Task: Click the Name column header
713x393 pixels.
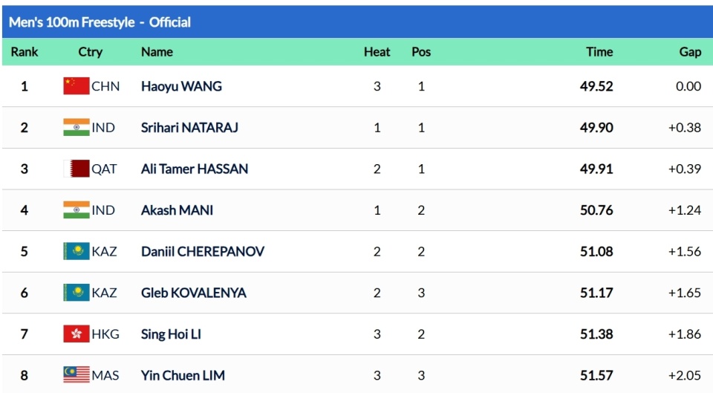Action: 157,52
